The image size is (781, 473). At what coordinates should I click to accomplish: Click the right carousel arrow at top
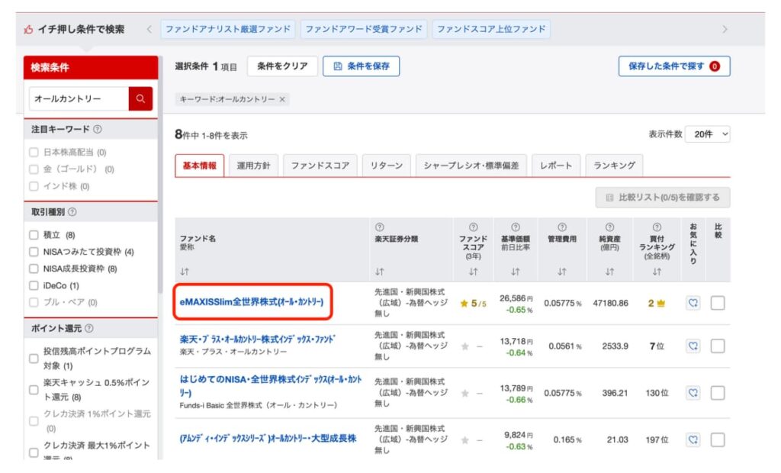[725, 29]
